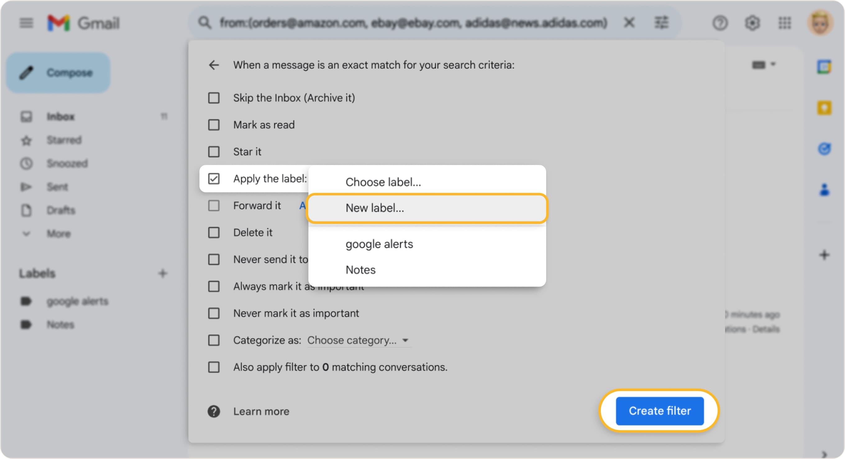Open the input tools dropdown above the list
This screenshot has width=845, height=459.
[x=764, y=65]
